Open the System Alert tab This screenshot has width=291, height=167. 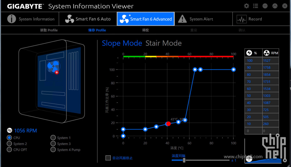[x=204, y=19]
